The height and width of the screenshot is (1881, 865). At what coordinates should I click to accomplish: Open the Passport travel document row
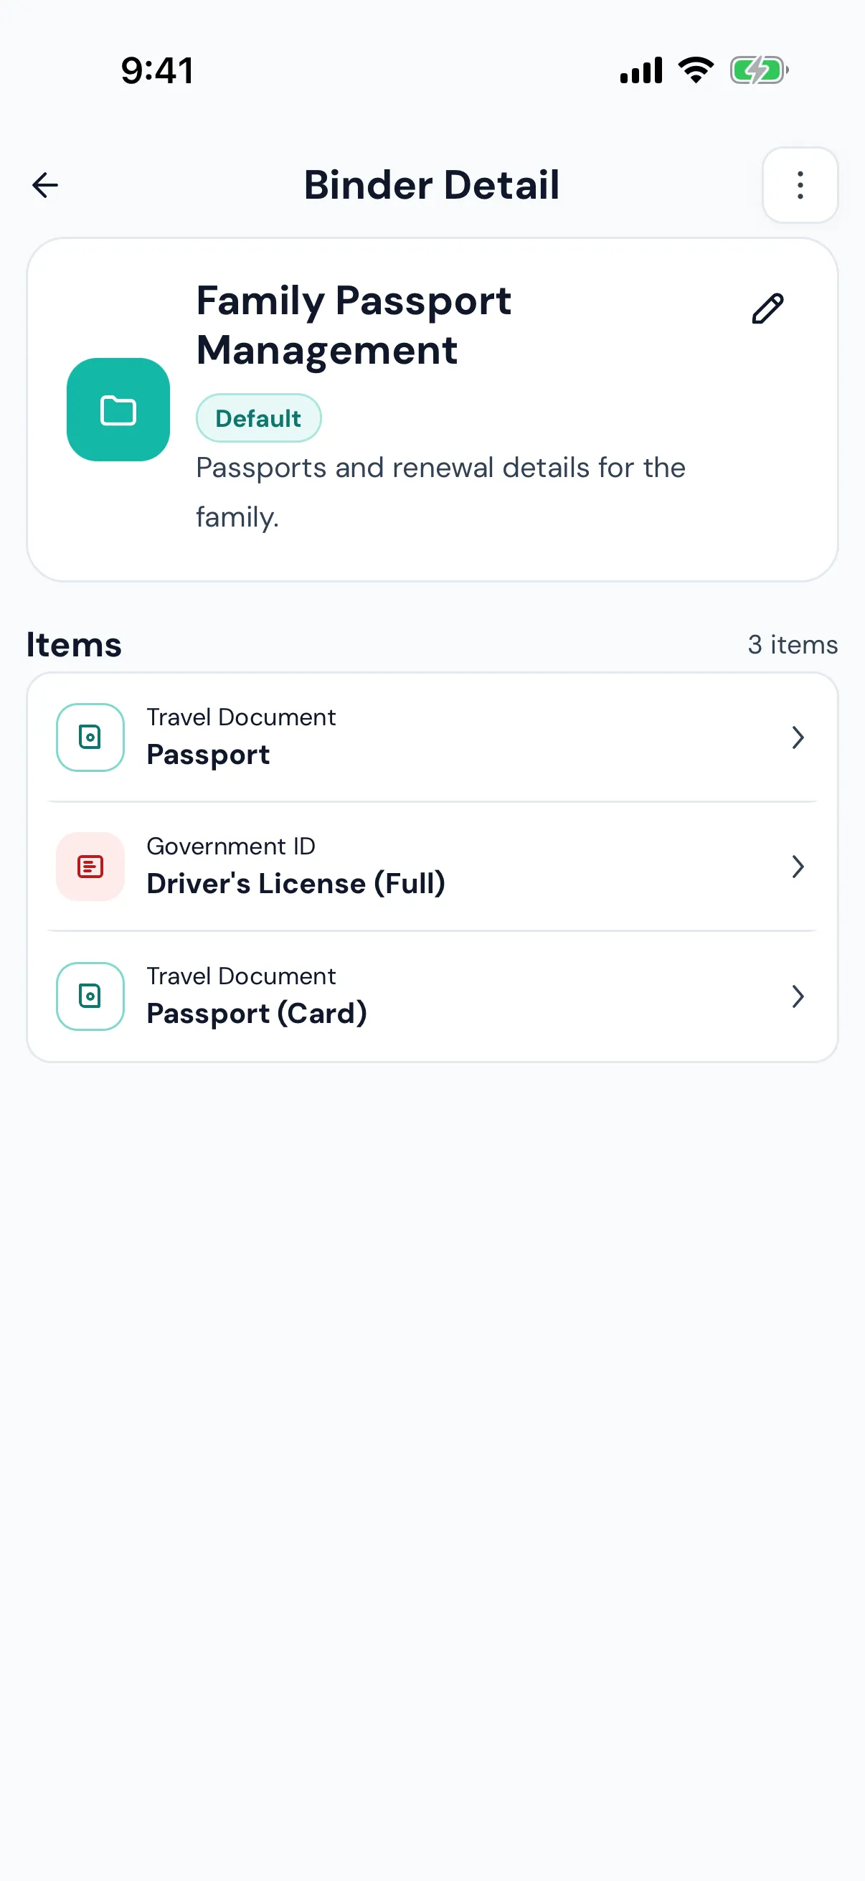pos(432,737)
